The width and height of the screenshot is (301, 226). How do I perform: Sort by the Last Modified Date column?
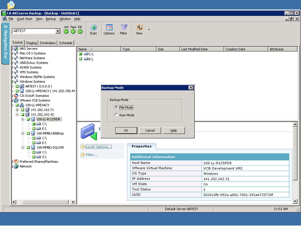202,49
